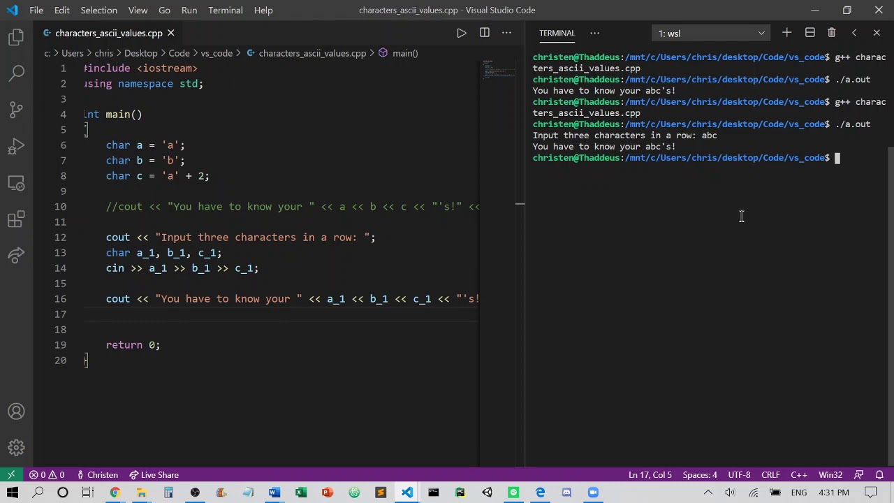Viewport: 894px width, 503px height.
Task: Open the Extensions view icon
Action: (16, 220)
